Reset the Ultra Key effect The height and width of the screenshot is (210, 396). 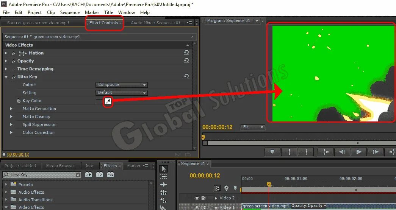186,76
